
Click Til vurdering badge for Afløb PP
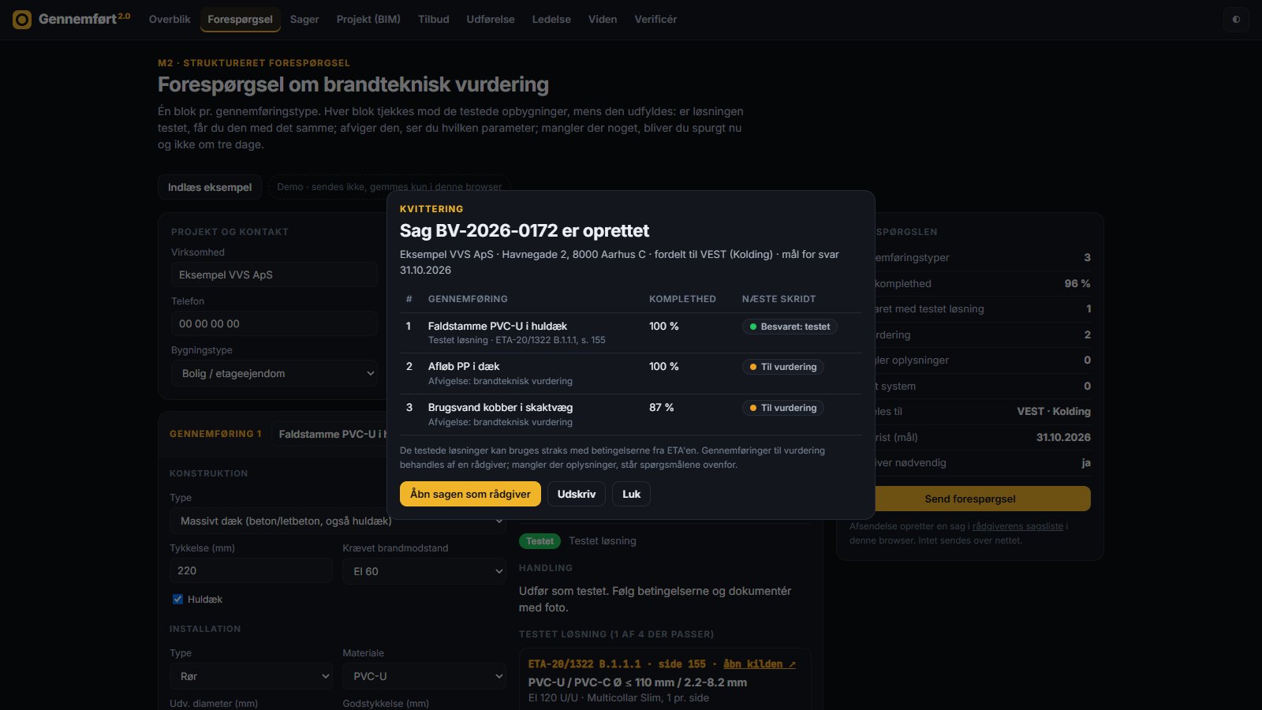point(783,367)
